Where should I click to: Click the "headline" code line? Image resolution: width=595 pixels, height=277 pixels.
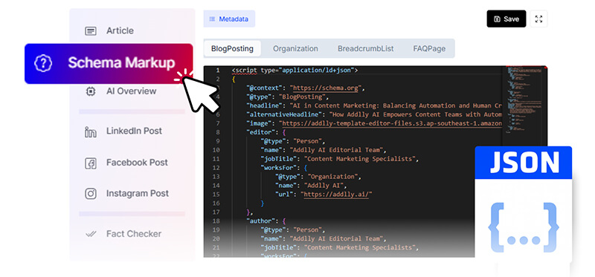374,105
